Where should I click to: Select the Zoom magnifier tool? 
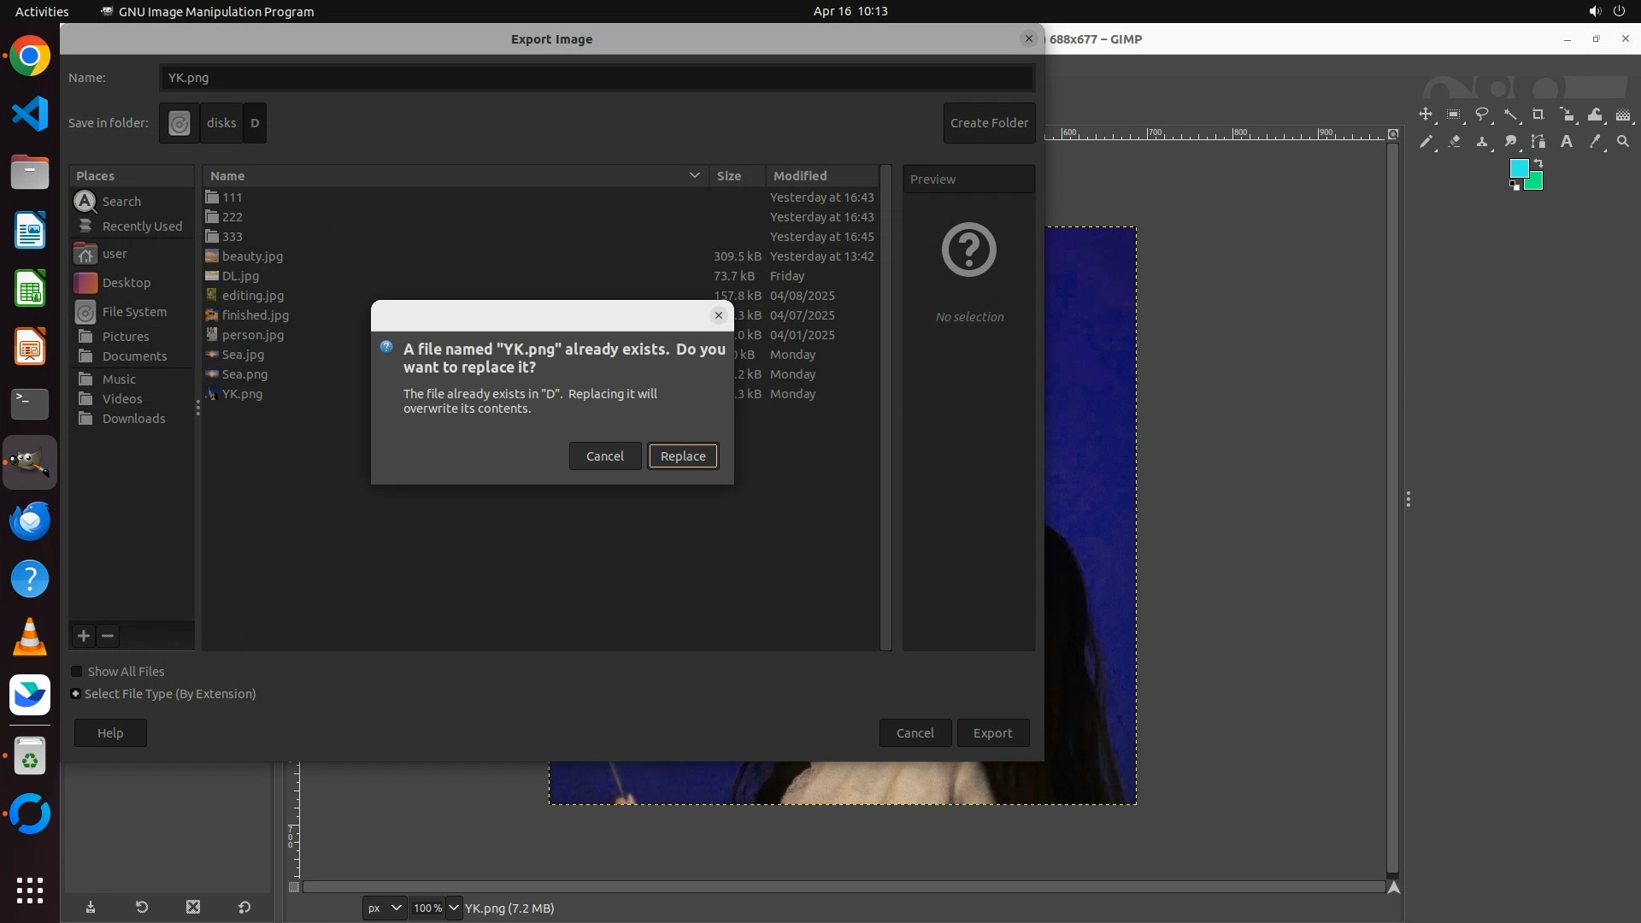(x=1623, y=142)
